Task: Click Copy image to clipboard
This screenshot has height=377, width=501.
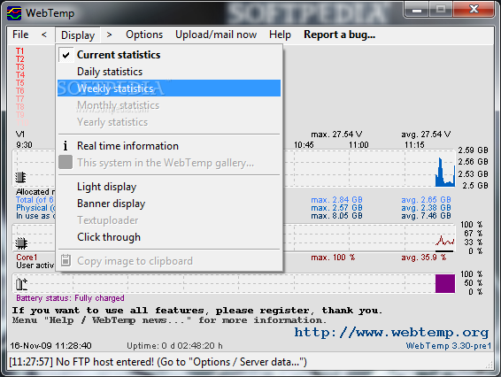Action: tap(169, 261)
